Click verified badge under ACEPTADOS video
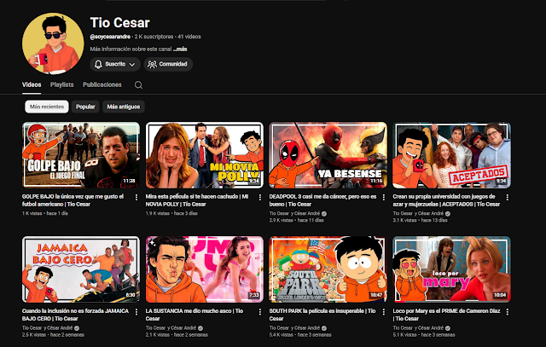Screen dimensions: 546x347 448,214
